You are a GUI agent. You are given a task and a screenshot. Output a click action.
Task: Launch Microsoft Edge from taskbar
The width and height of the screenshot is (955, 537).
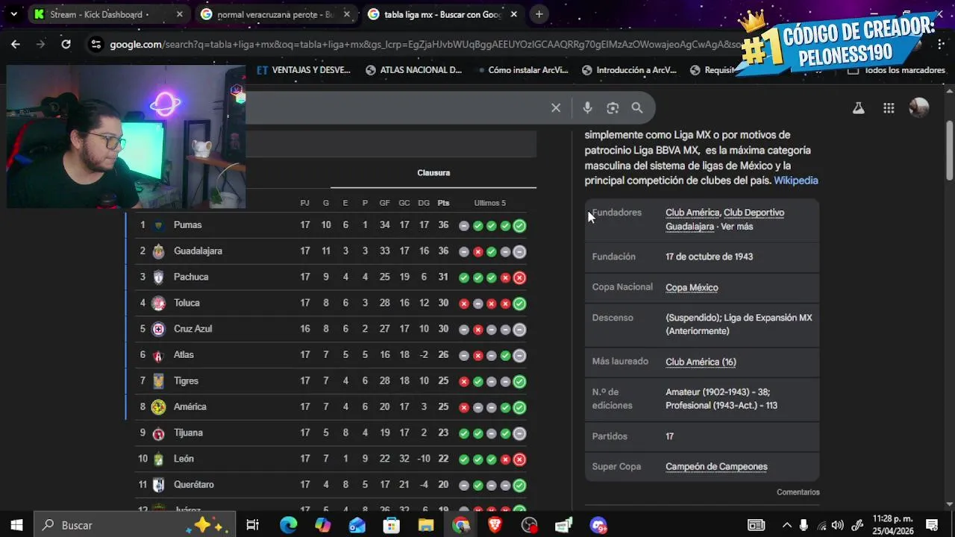289,525
